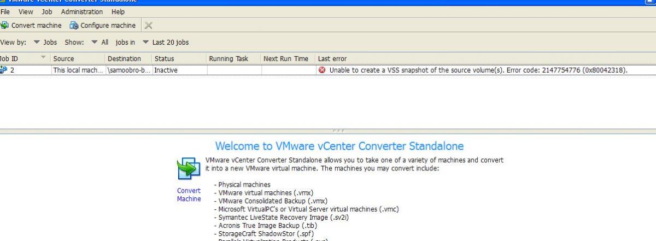Screen dimensions: 656x241
Task: Open the Administration menu
Action: (x=81, y=11)
